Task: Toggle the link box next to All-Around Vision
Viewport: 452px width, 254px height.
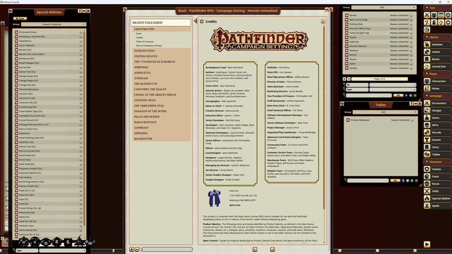Action: [81, 32]
